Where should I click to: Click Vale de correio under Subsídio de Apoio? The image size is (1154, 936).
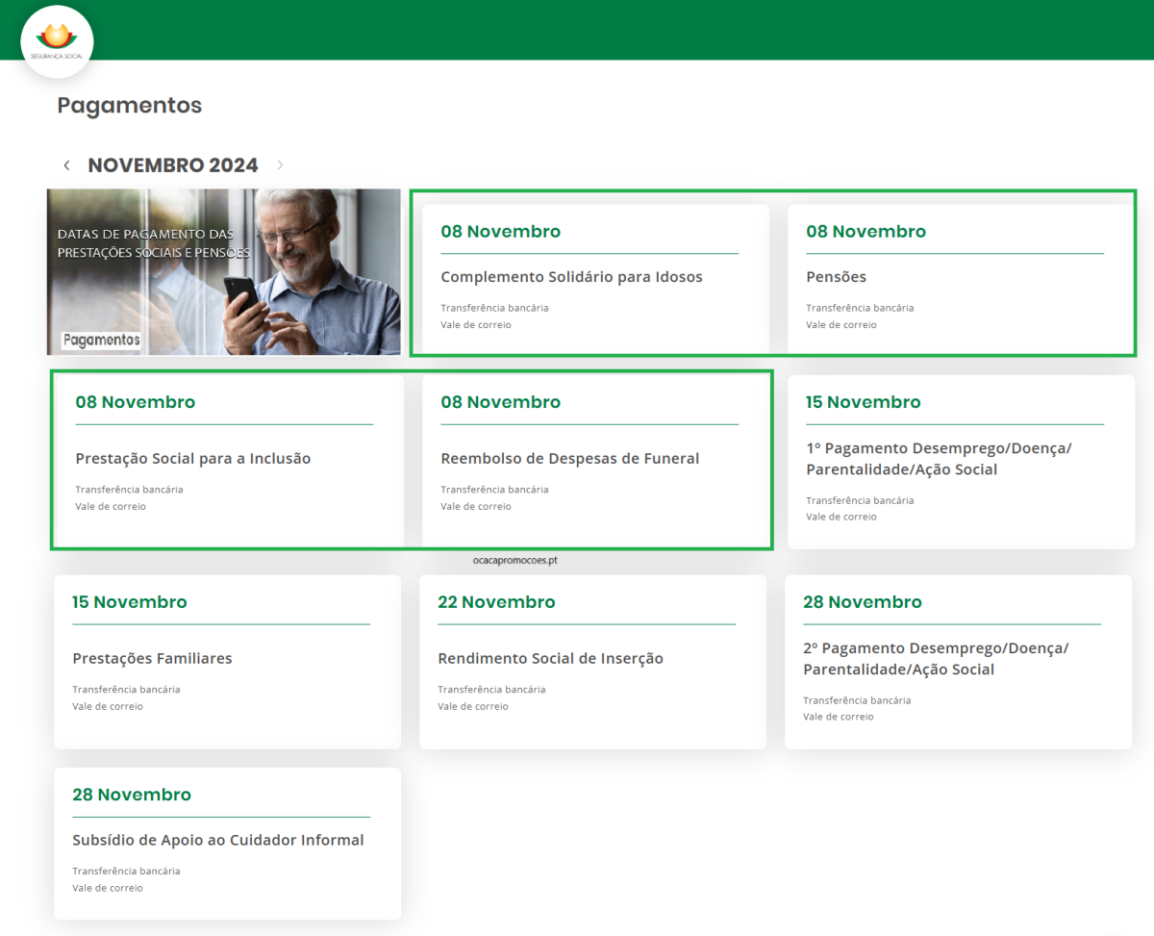[107, 888]
